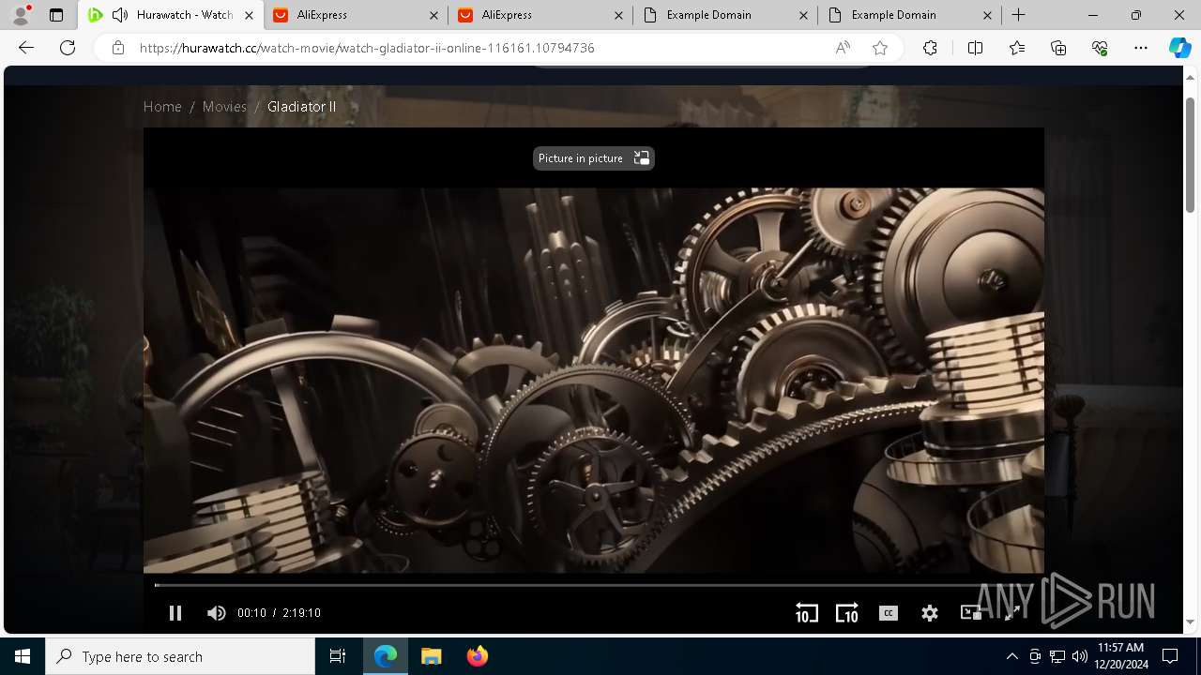Image resolution: width=1201 pixels, height=675 pixels.
Task: Add page to favorites star
Action: point(879,48)
